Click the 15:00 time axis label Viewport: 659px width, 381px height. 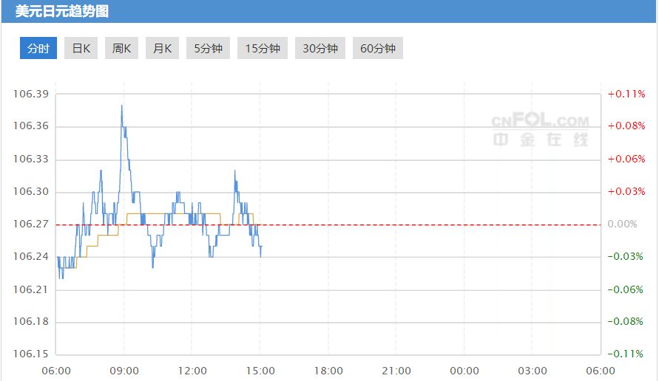coord(260,371)
